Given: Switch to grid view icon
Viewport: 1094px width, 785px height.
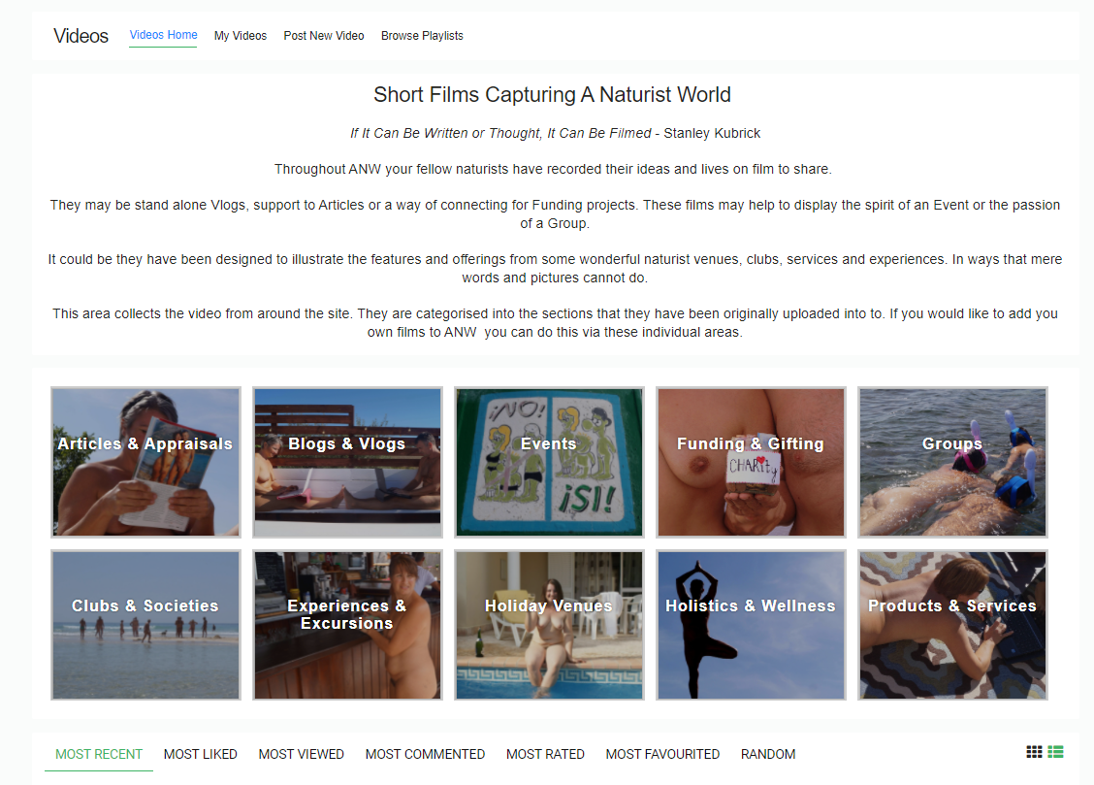Looking at the screenshot, I should pos(1034,751).
